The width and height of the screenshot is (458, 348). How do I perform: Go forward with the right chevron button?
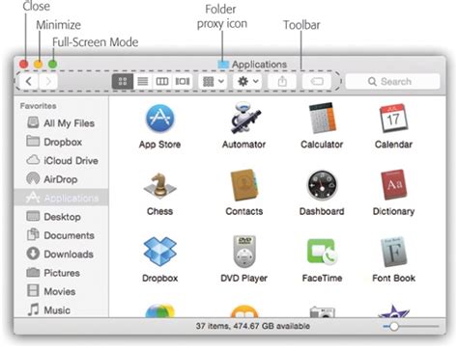tap(48, 82)
